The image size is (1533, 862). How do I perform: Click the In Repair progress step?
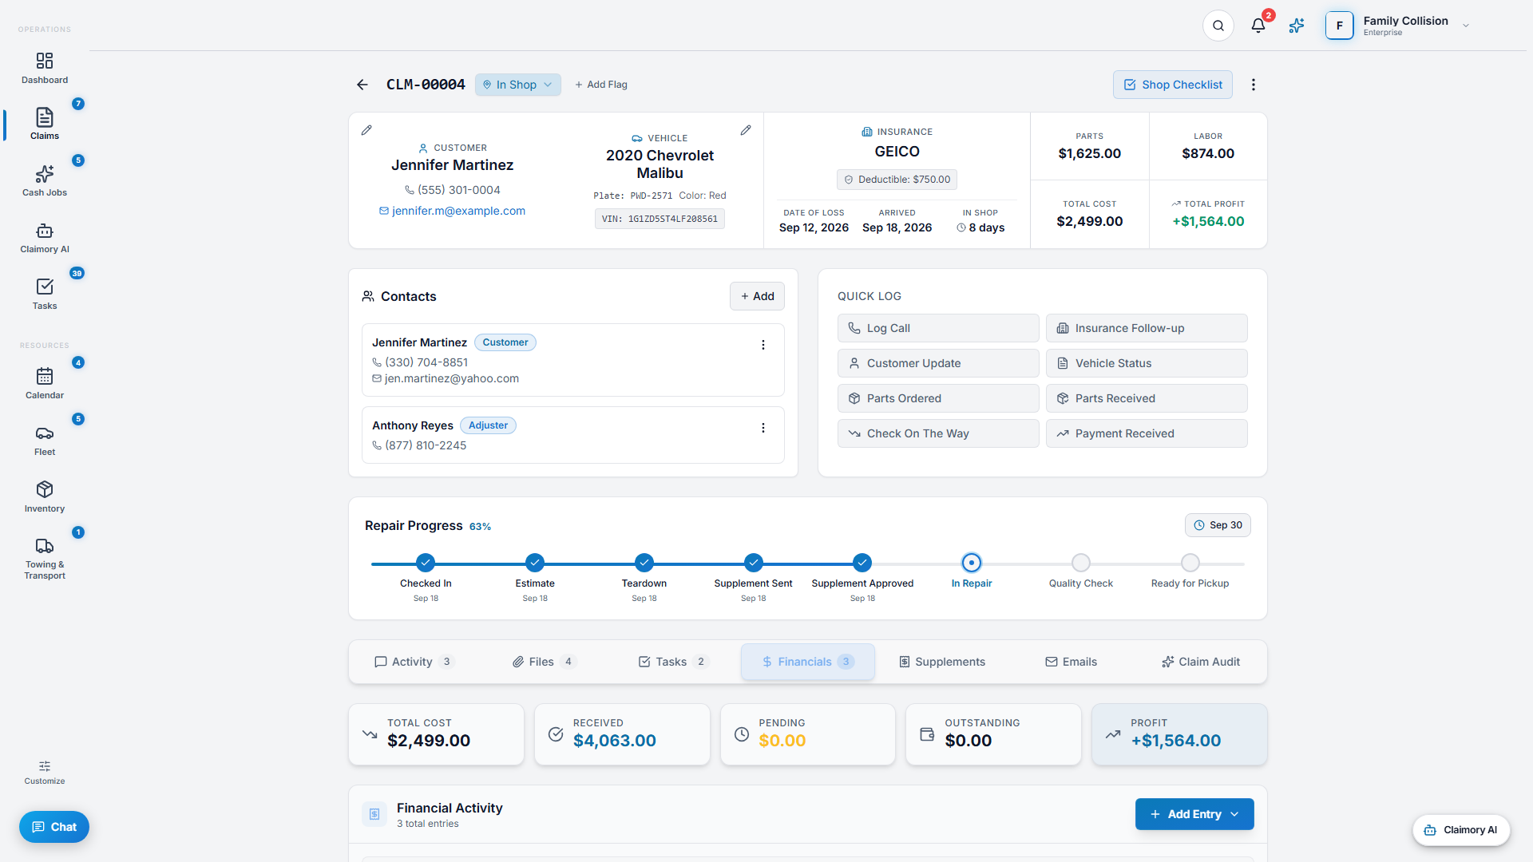pyautogui.click(x=972, y=571)
